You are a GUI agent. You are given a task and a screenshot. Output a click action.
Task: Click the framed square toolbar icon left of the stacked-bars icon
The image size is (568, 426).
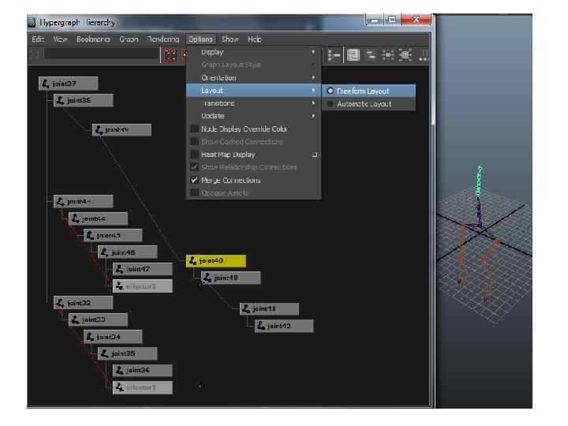[353, 55]
